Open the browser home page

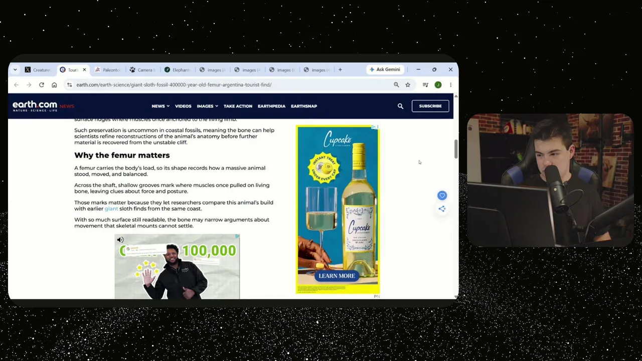point(54,85)
